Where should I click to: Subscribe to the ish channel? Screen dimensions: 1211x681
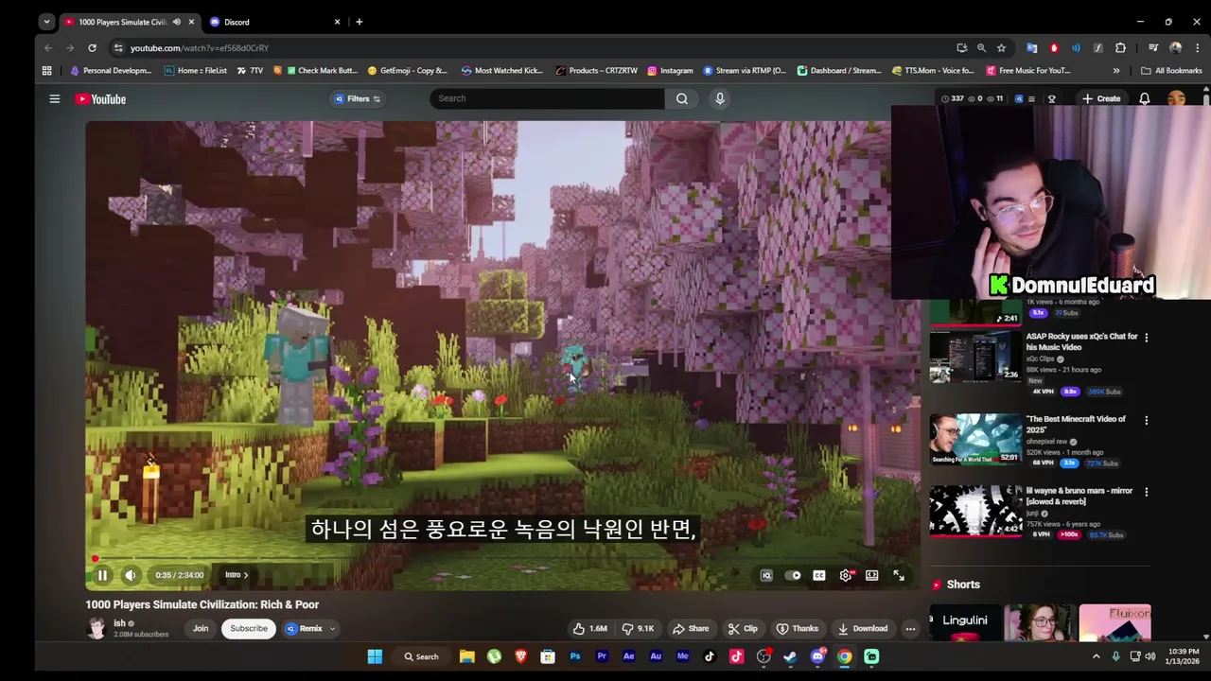pos(249,628)
